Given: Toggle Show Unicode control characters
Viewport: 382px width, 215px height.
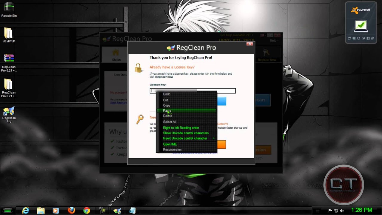Looking at the screenshot, I should 187,133.
